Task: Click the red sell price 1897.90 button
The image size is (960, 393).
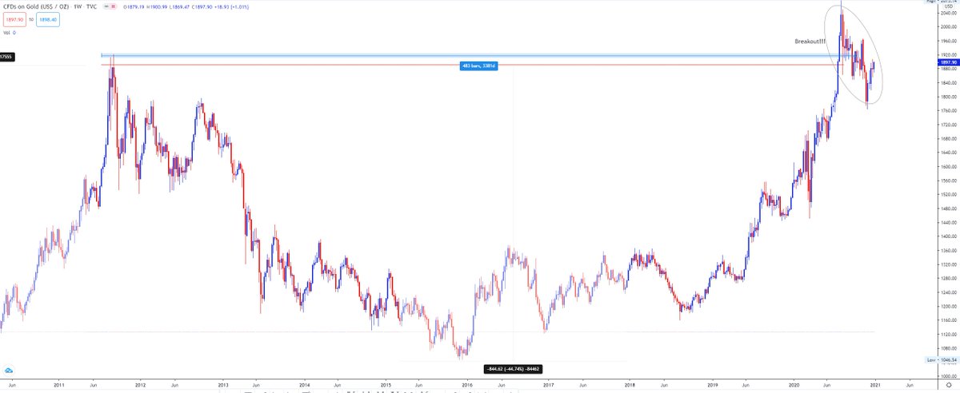Action: tap(14, 22)
